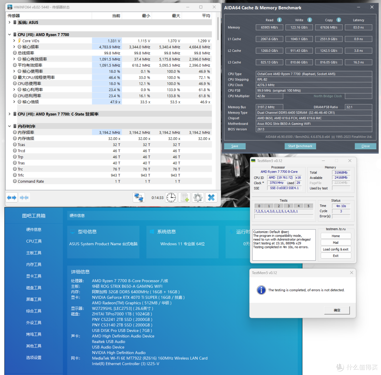Viewport: 381px width, 375px height.
Task: Click the sensor icon beside Trfc
Action: click(15, 175)
